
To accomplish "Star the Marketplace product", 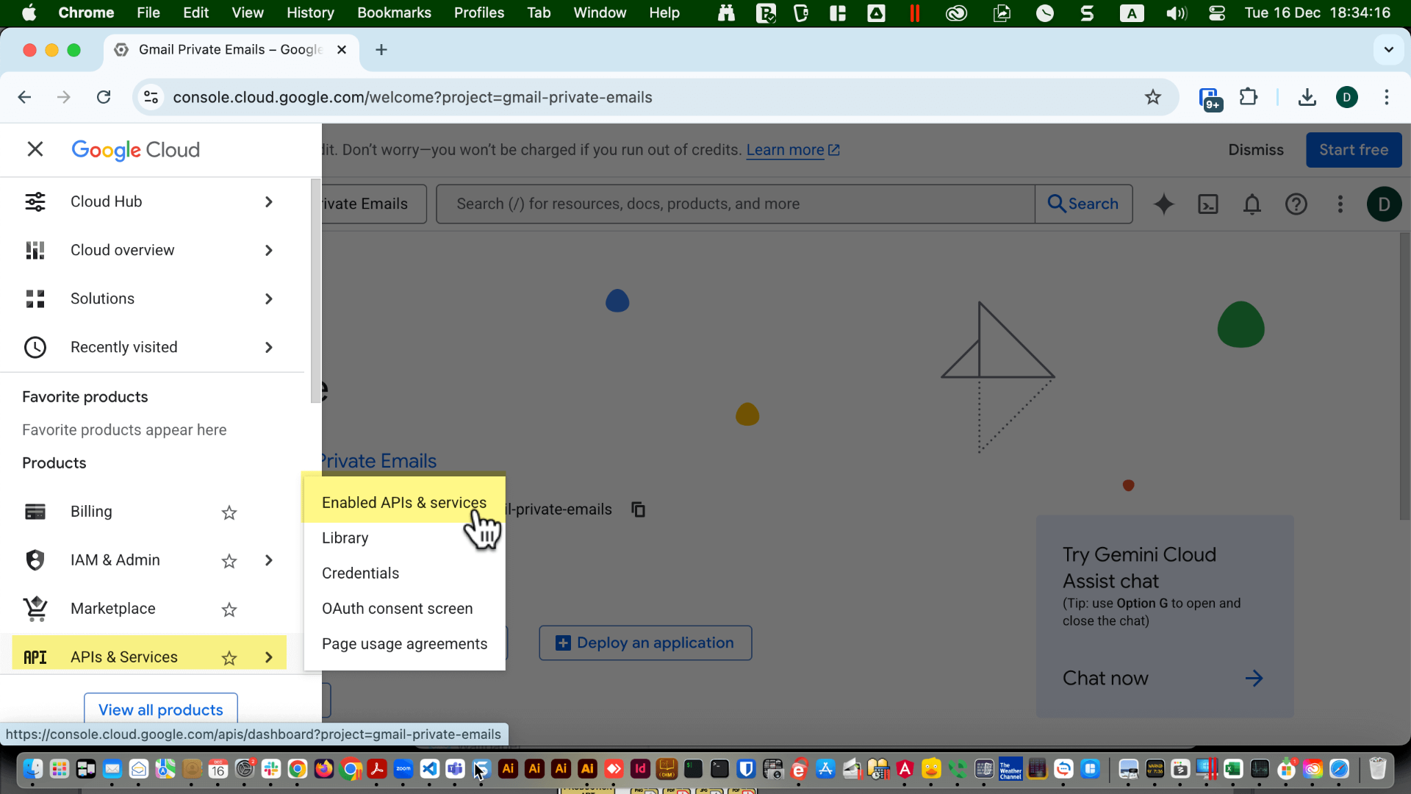I will [x=229, y=609].
